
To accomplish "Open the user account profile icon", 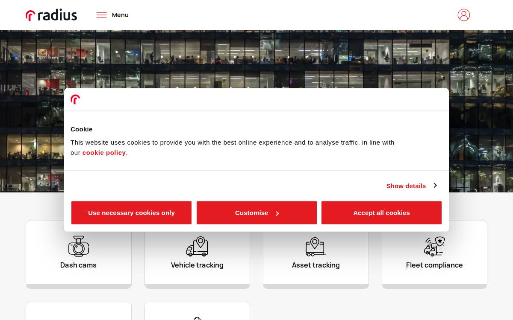I will tap(464, 15).
